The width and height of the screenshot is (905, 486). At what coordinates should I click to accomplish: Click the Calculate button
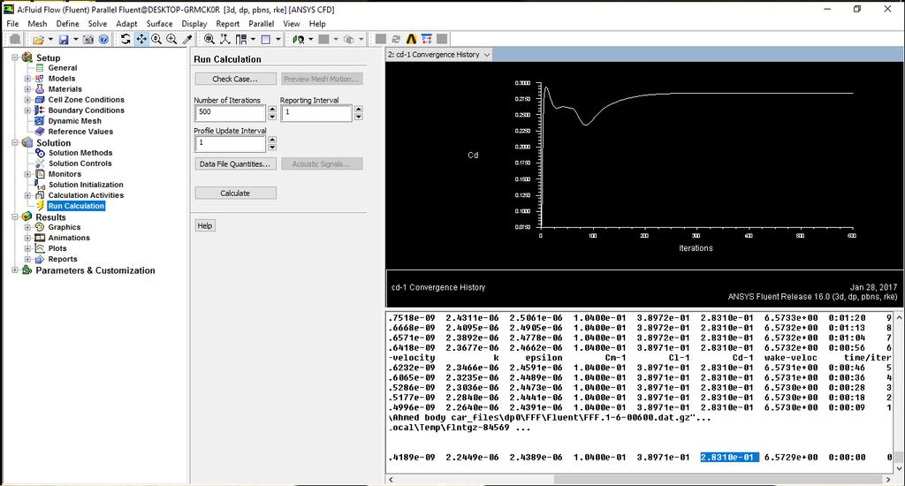235,193
